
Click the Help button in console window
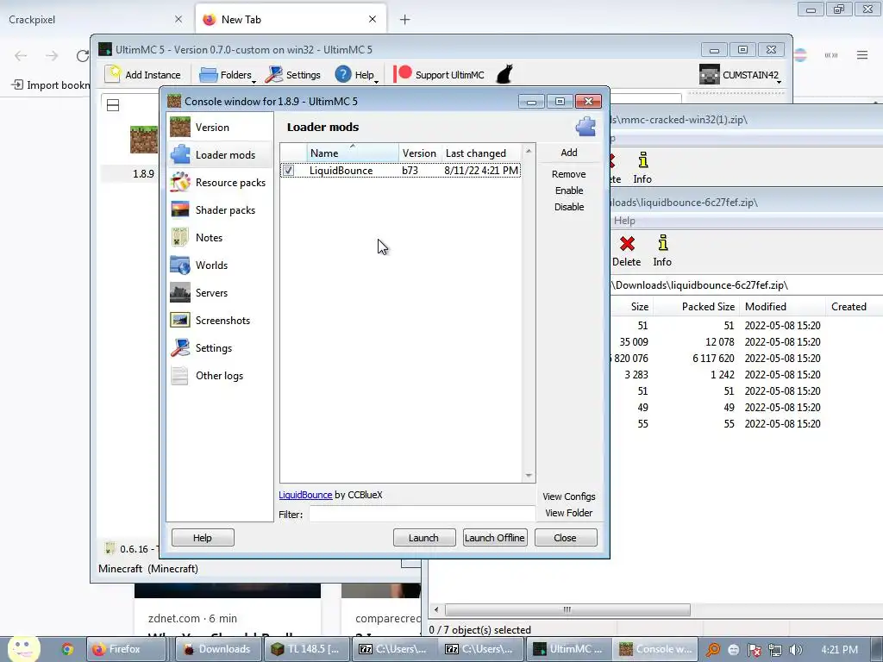click(203, 538)
